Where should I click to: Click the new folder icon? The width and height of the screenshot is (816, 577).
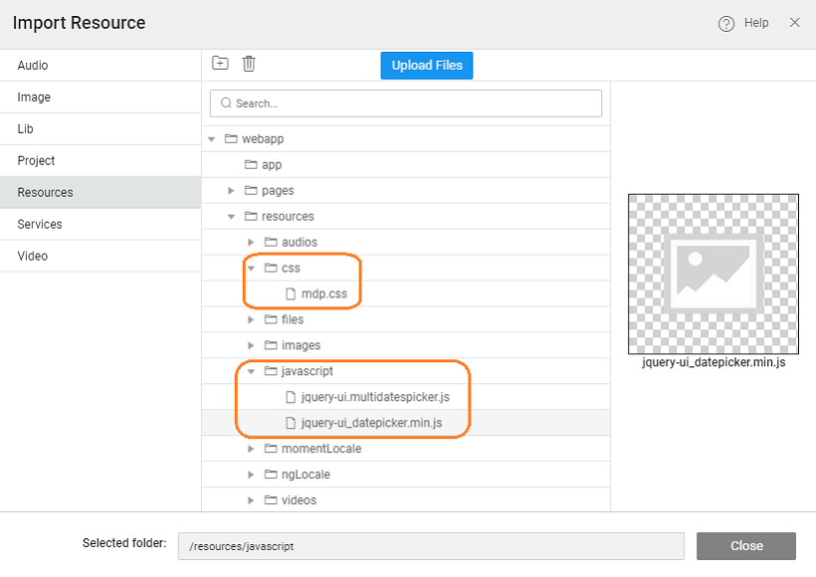click(220, 64)
